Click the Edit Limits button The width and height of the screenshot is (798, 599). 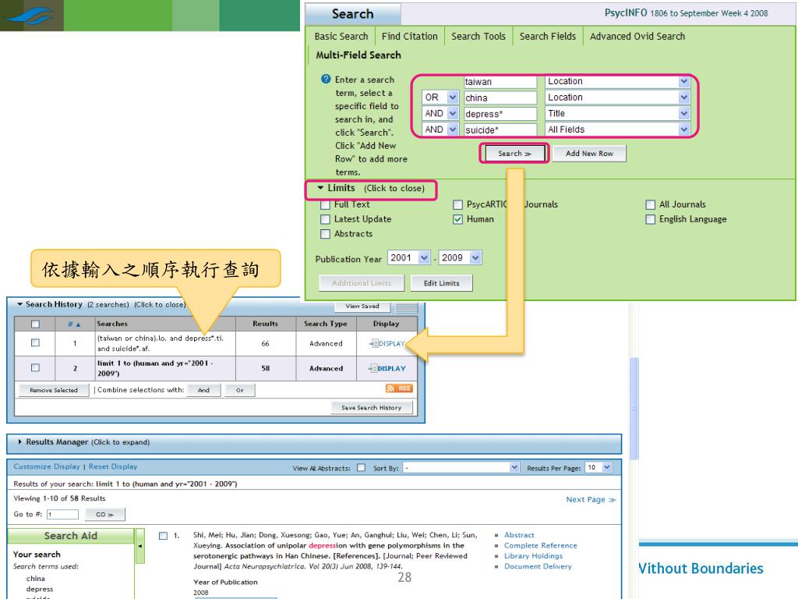pos(441,283)
